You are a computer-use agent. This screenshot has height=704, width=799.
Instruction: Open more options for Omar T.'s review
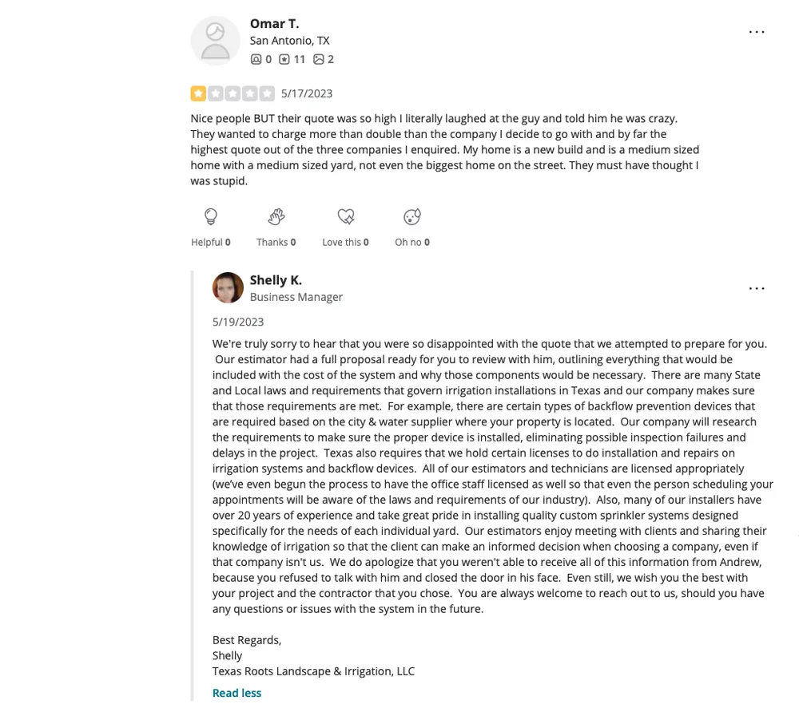pos(756,32)
